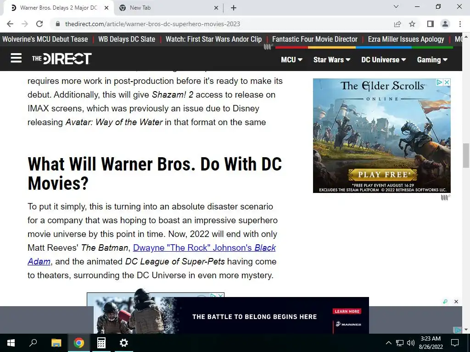The width and height of the screenshot is (470, 352).
Task: Open the notification center
Action: 455,343
